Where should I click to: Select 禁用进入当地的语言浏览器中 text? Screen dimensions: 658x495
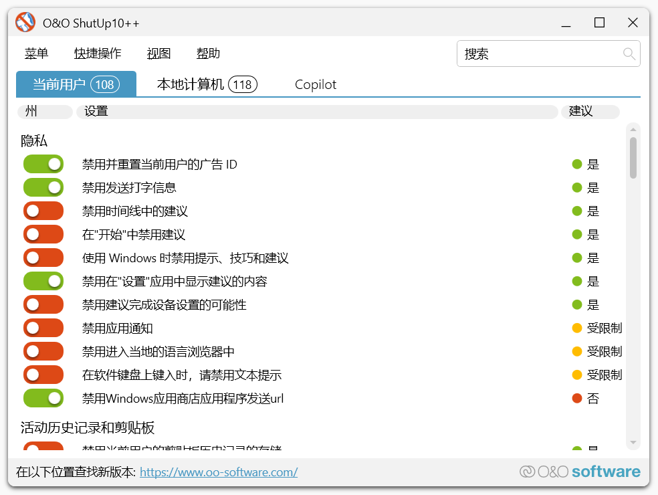[158, 351]
